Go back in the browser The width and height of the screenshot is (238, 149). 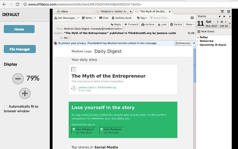(4, 4)
